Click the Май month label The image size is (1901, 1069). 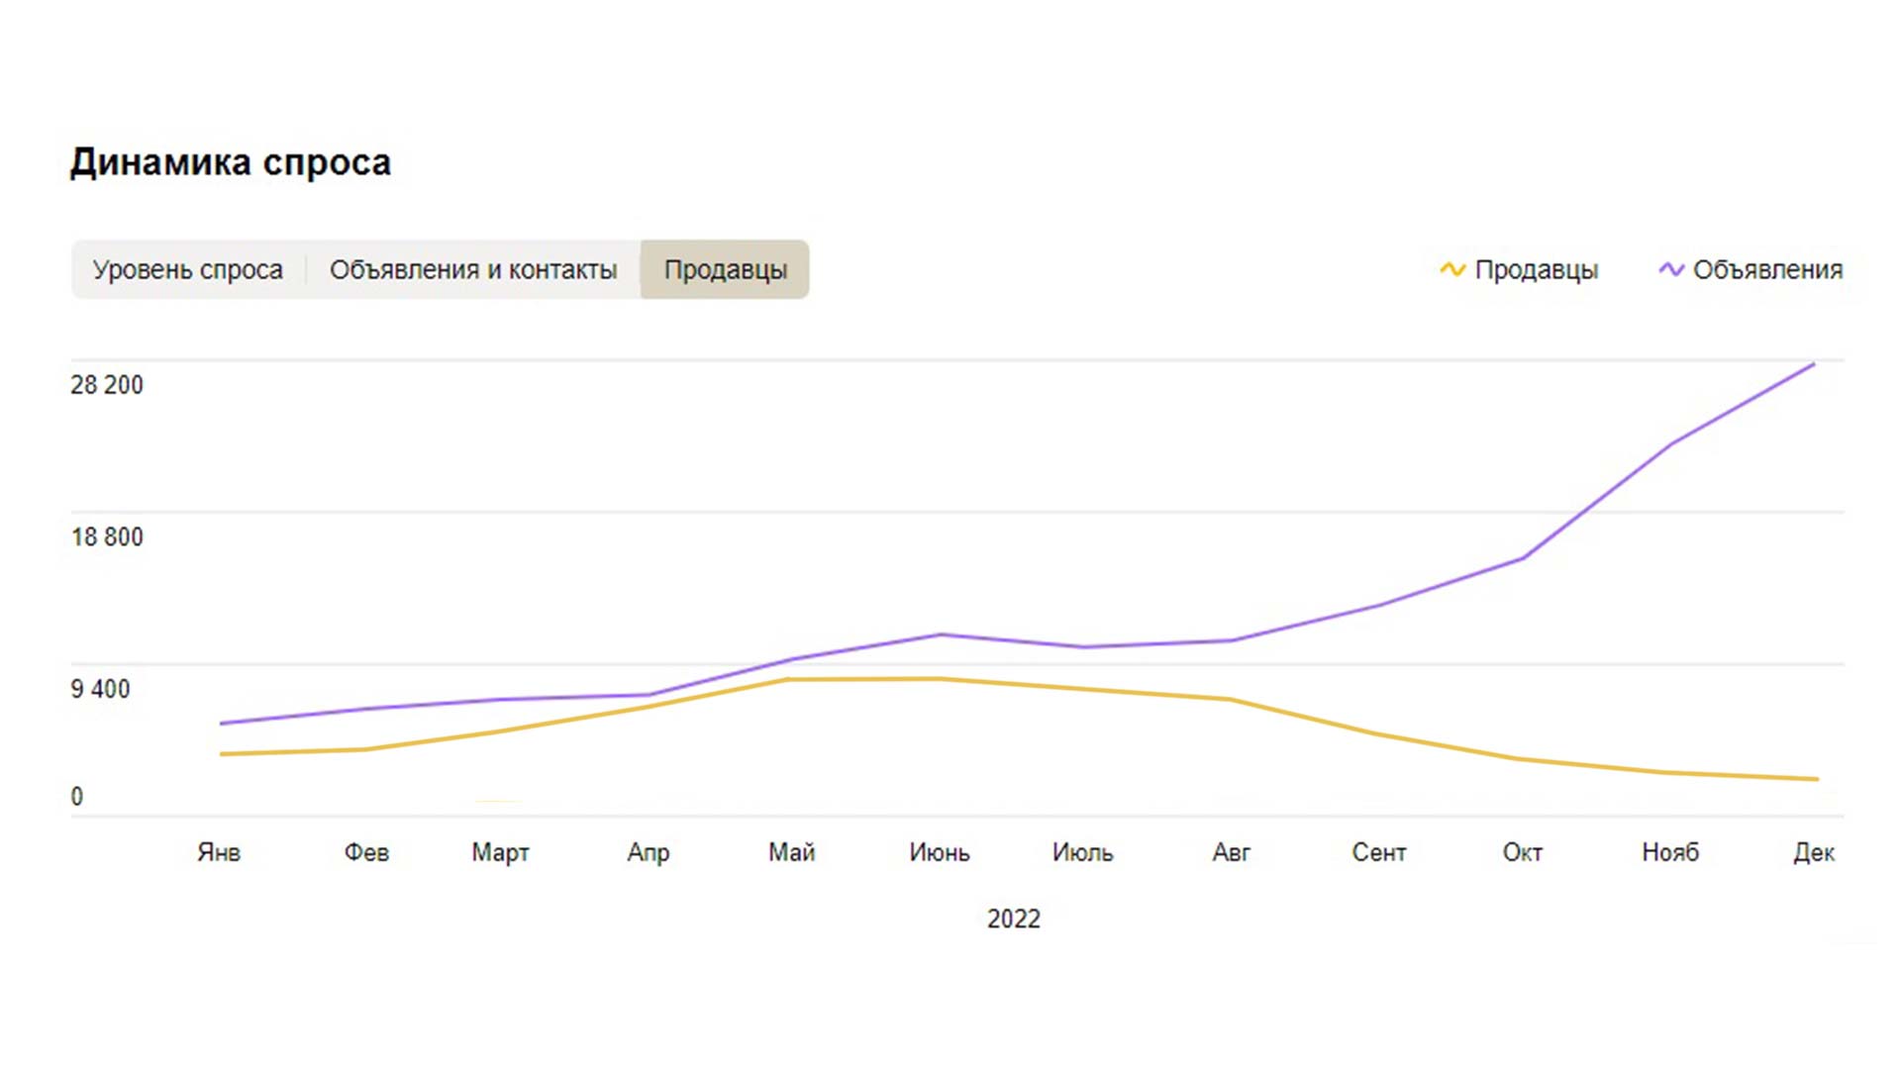(792, 852)
